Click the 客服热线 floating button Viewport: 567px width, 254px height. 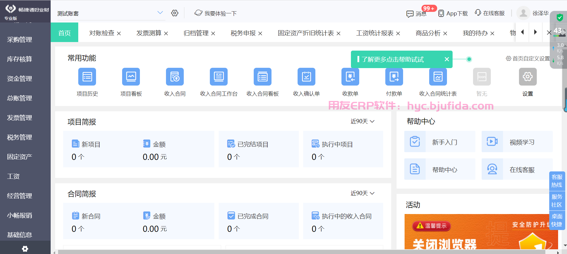tap(557, 181)
